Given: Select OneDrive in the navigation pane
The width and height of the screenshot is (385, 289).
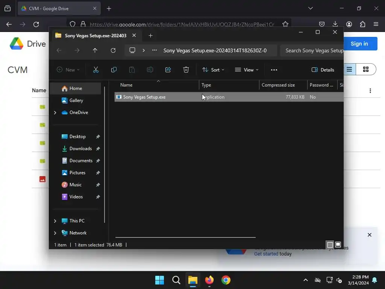Looking at the screenshot, I should 79,112.
